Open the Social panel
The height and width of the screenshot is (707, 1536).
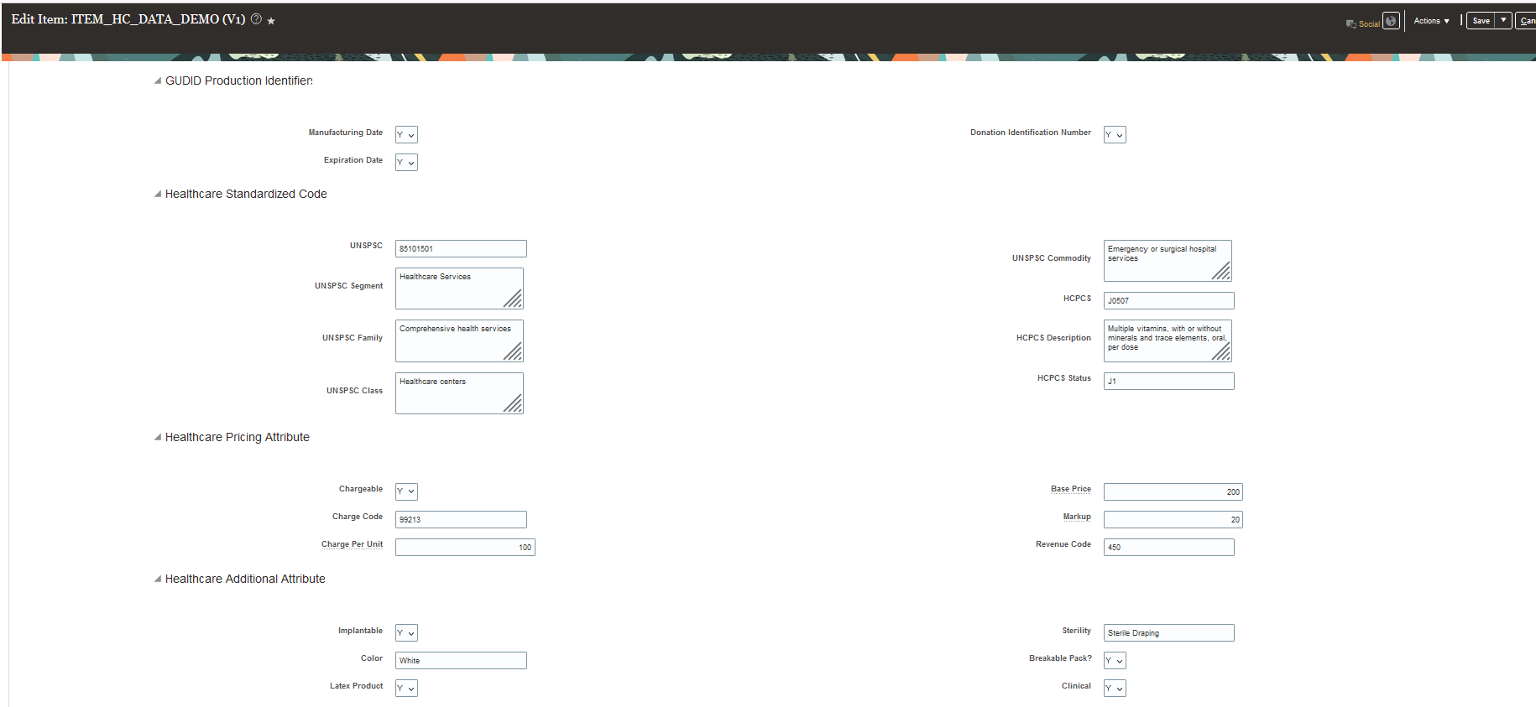tap(1362, 23)
